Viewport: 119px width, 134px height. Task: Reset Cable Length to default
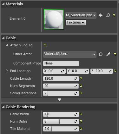click(81, 78)
